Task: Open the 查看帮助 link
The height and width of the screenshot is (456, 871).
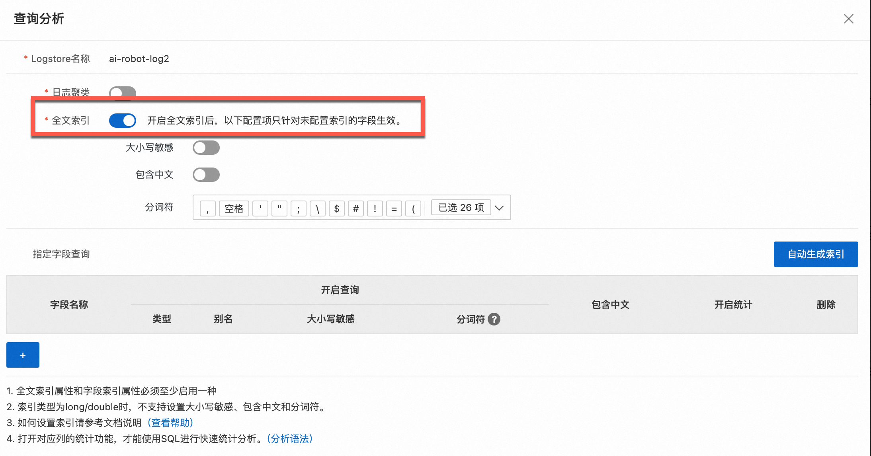Action: 170,423
